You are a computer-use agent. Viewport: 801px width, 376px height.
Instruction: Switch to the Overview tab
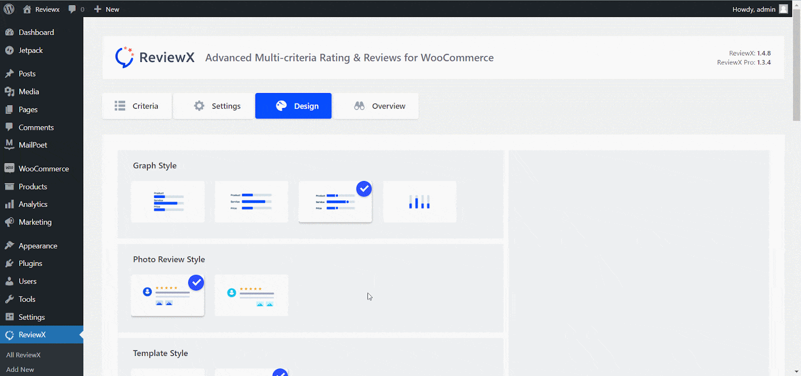coord(379,106)
